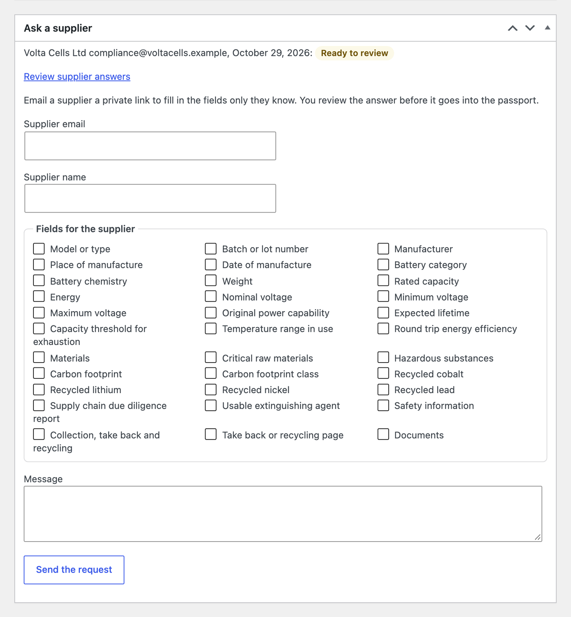Collapse the Ask a supplier panel
571x617 pixels.
548,28
